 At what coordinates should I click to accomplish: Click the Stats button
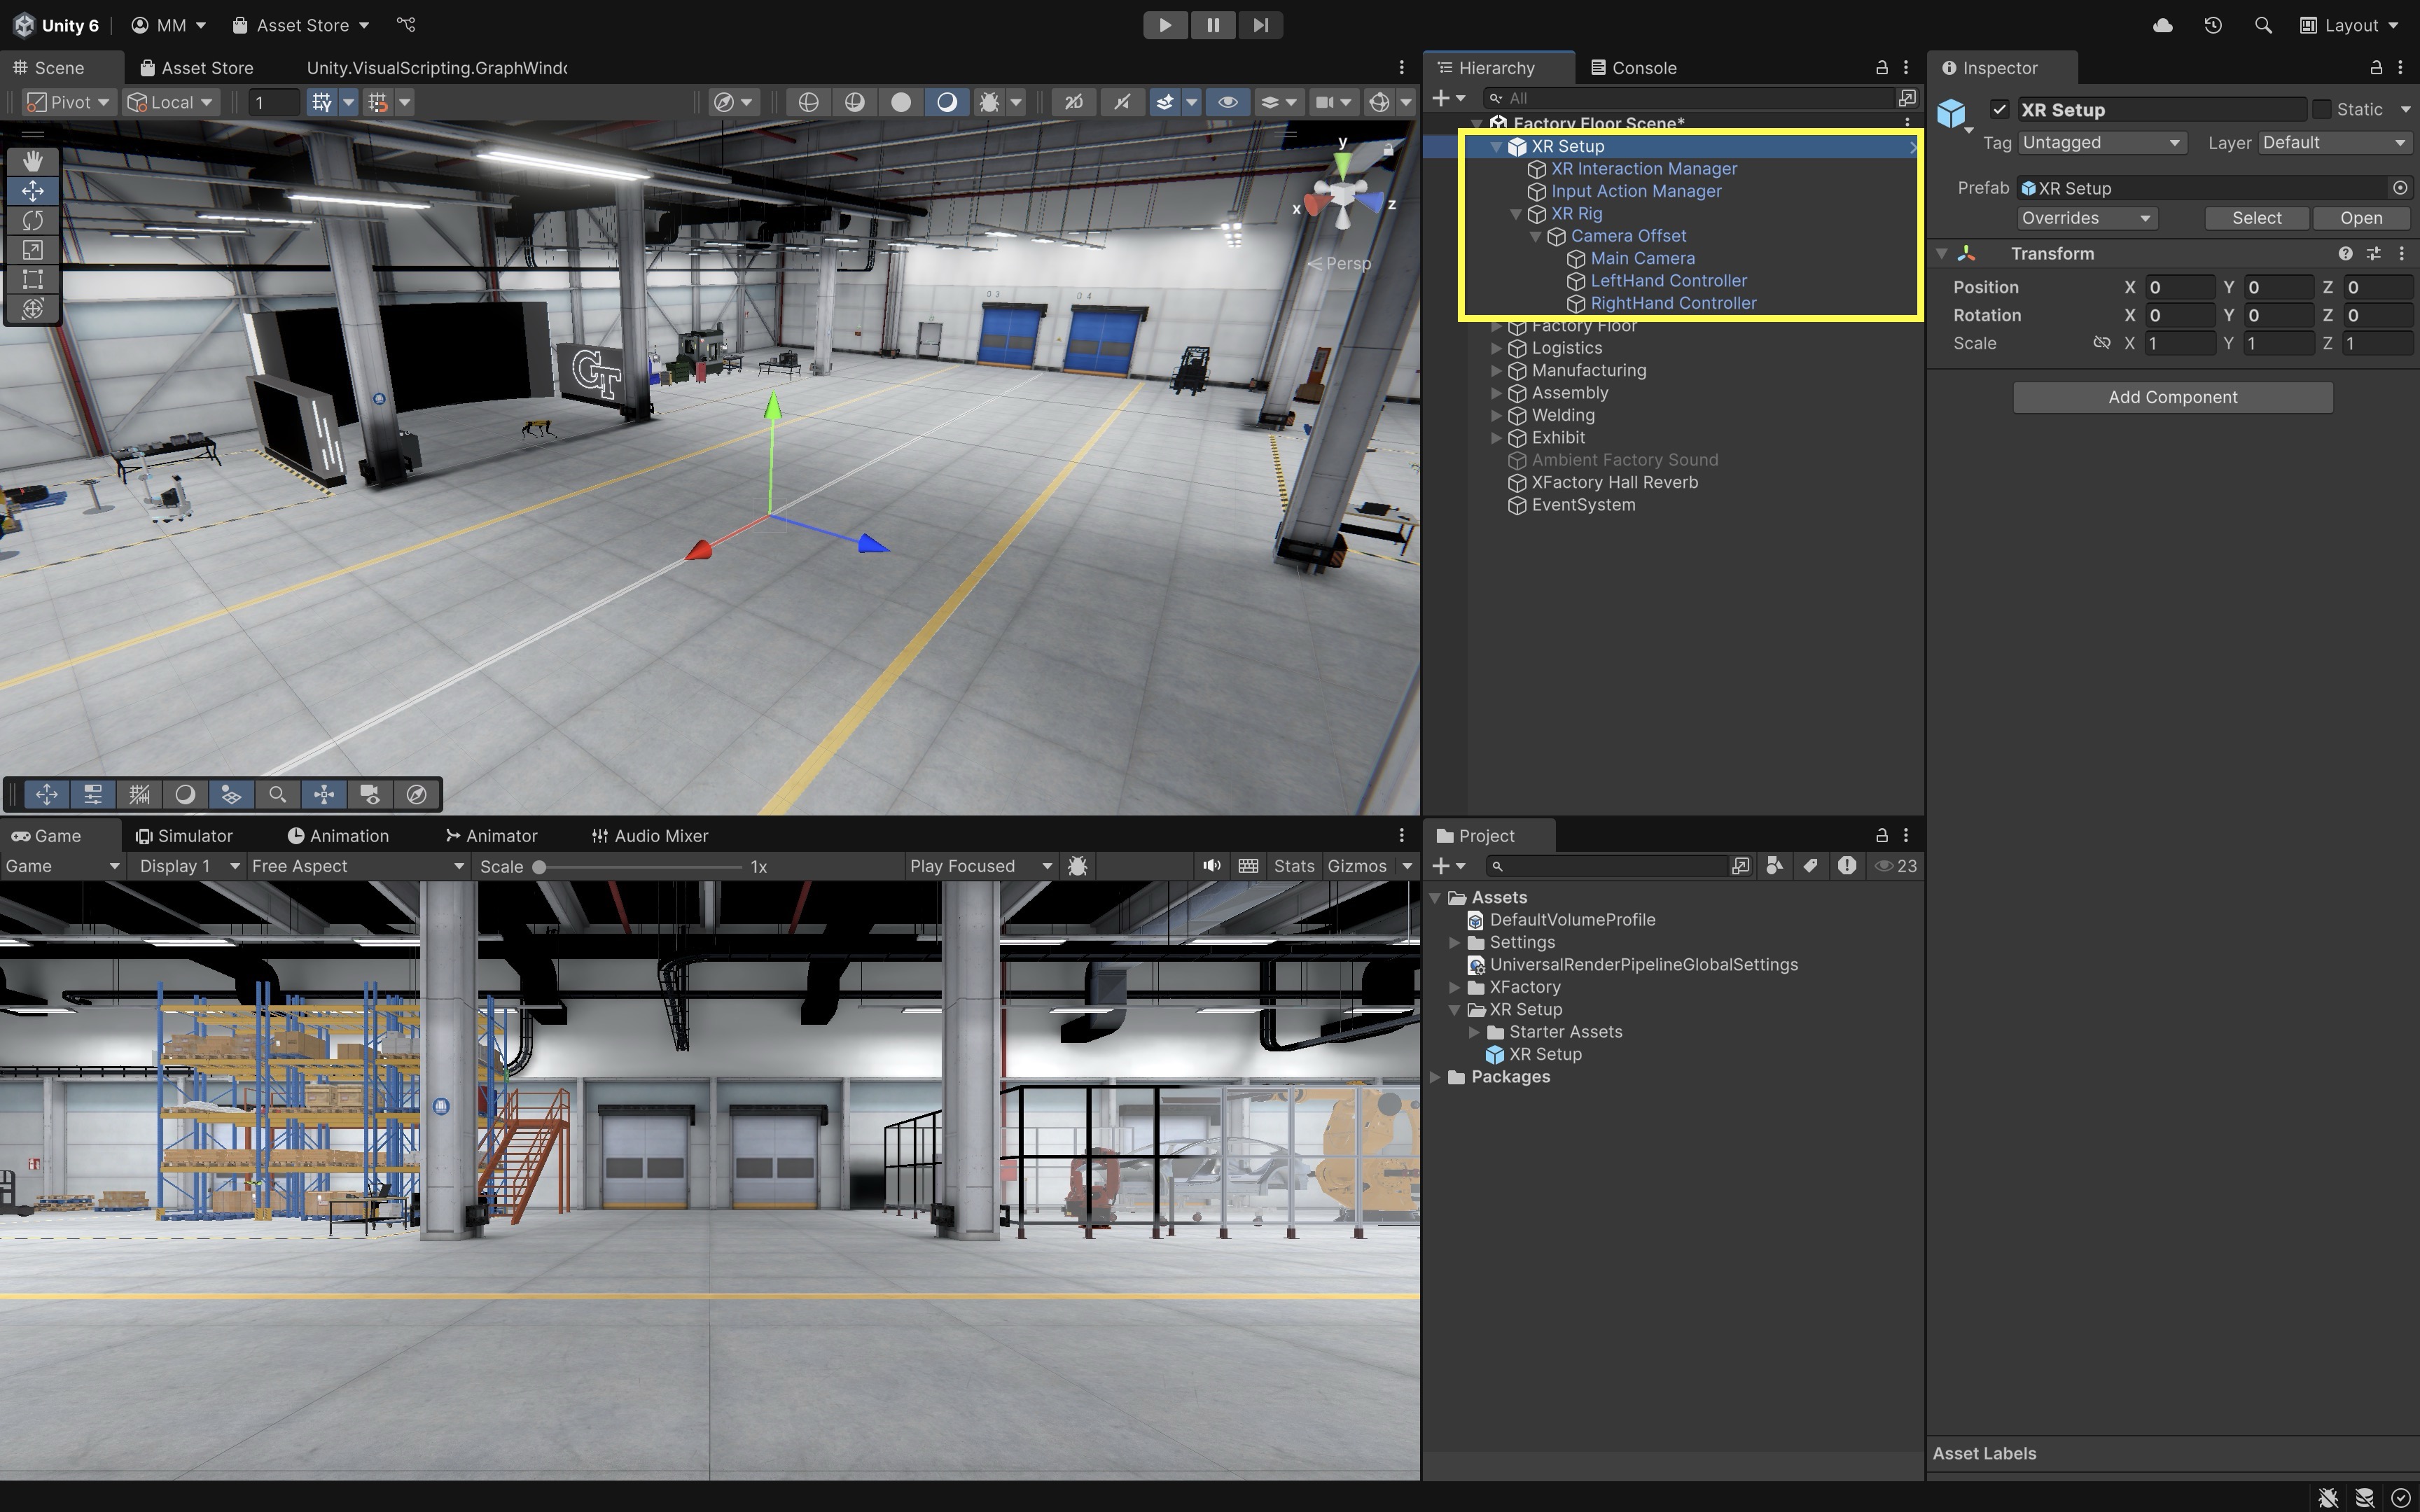point(1294,866)
